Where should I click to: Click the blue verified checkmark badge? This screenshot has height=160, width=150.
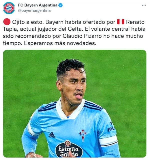(x=60, y=5)
